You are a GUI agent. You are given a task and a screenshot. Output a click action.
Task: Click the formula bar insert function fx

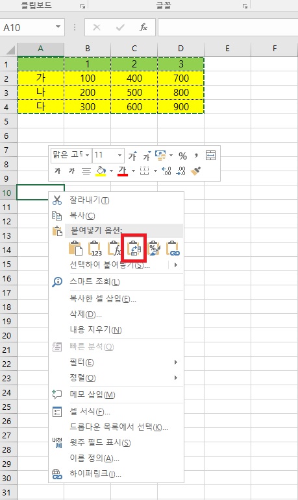143,27
